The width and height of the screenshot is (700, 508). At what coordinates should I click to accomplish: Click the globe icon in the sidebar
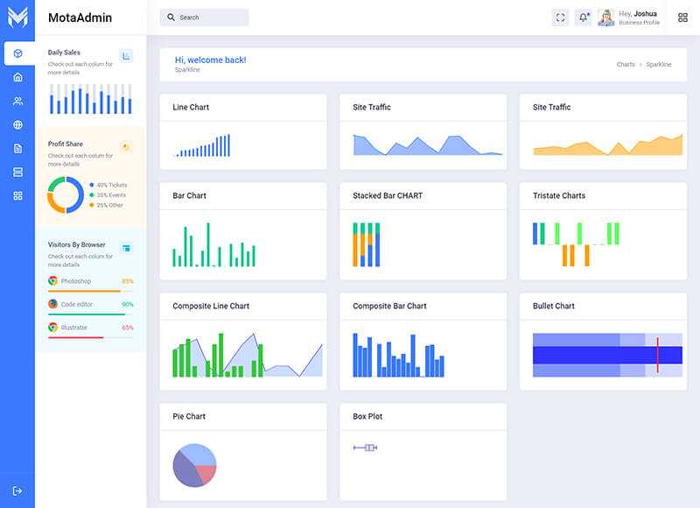click(17, 124)
